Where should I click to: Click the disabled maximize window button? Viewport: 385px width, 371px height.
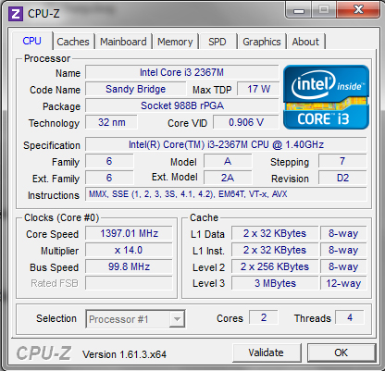pyautogui.click(x=324, y=10)
